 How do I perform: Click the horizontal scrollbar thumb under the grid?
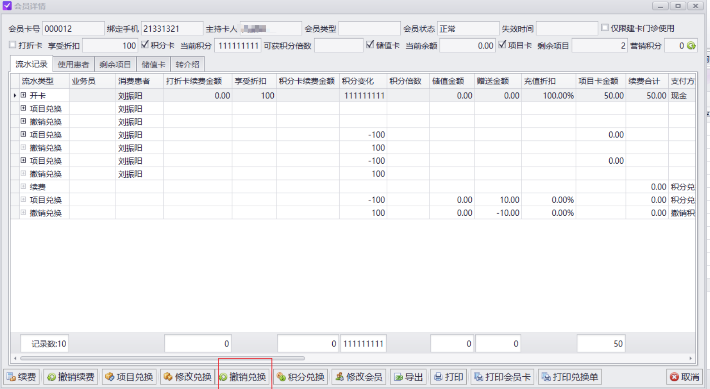tap(163, 358)
